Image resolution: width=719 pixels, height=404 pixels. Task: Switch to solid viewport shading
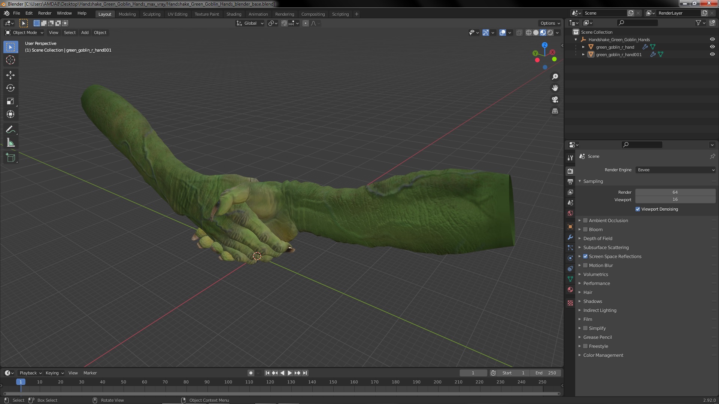point(536,33)
